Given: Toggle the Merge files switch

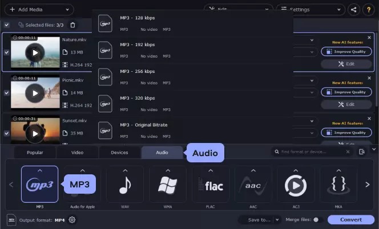Looking at the screenshot, I should 318,219.
